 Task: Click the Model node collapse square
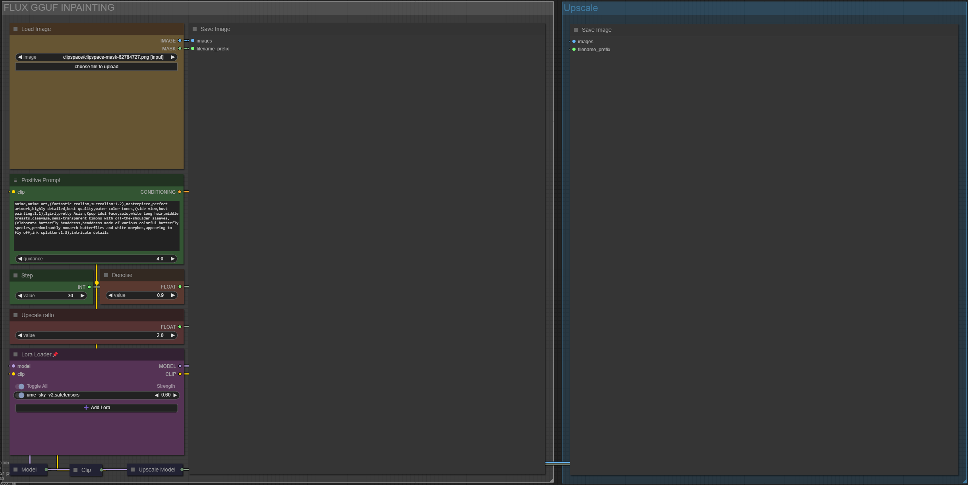click(16, 470)
